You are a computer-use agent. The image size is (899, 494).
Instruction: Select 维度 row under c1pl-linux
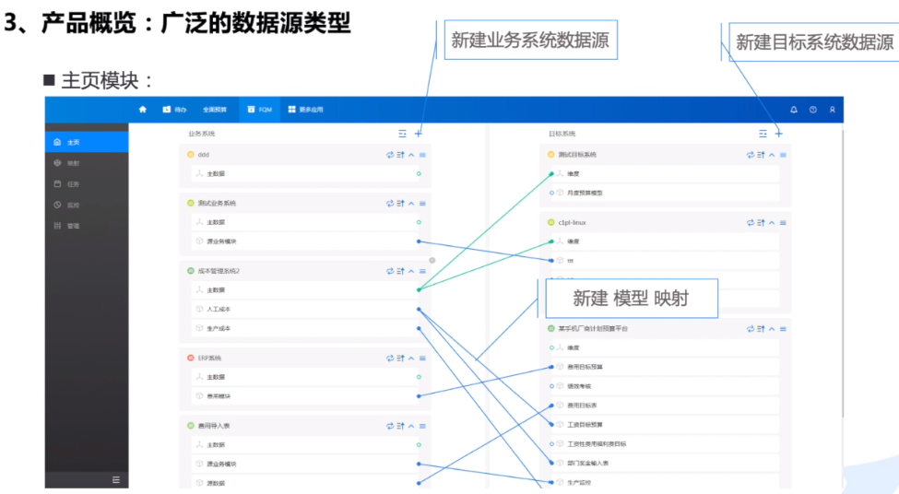[665, 241]
